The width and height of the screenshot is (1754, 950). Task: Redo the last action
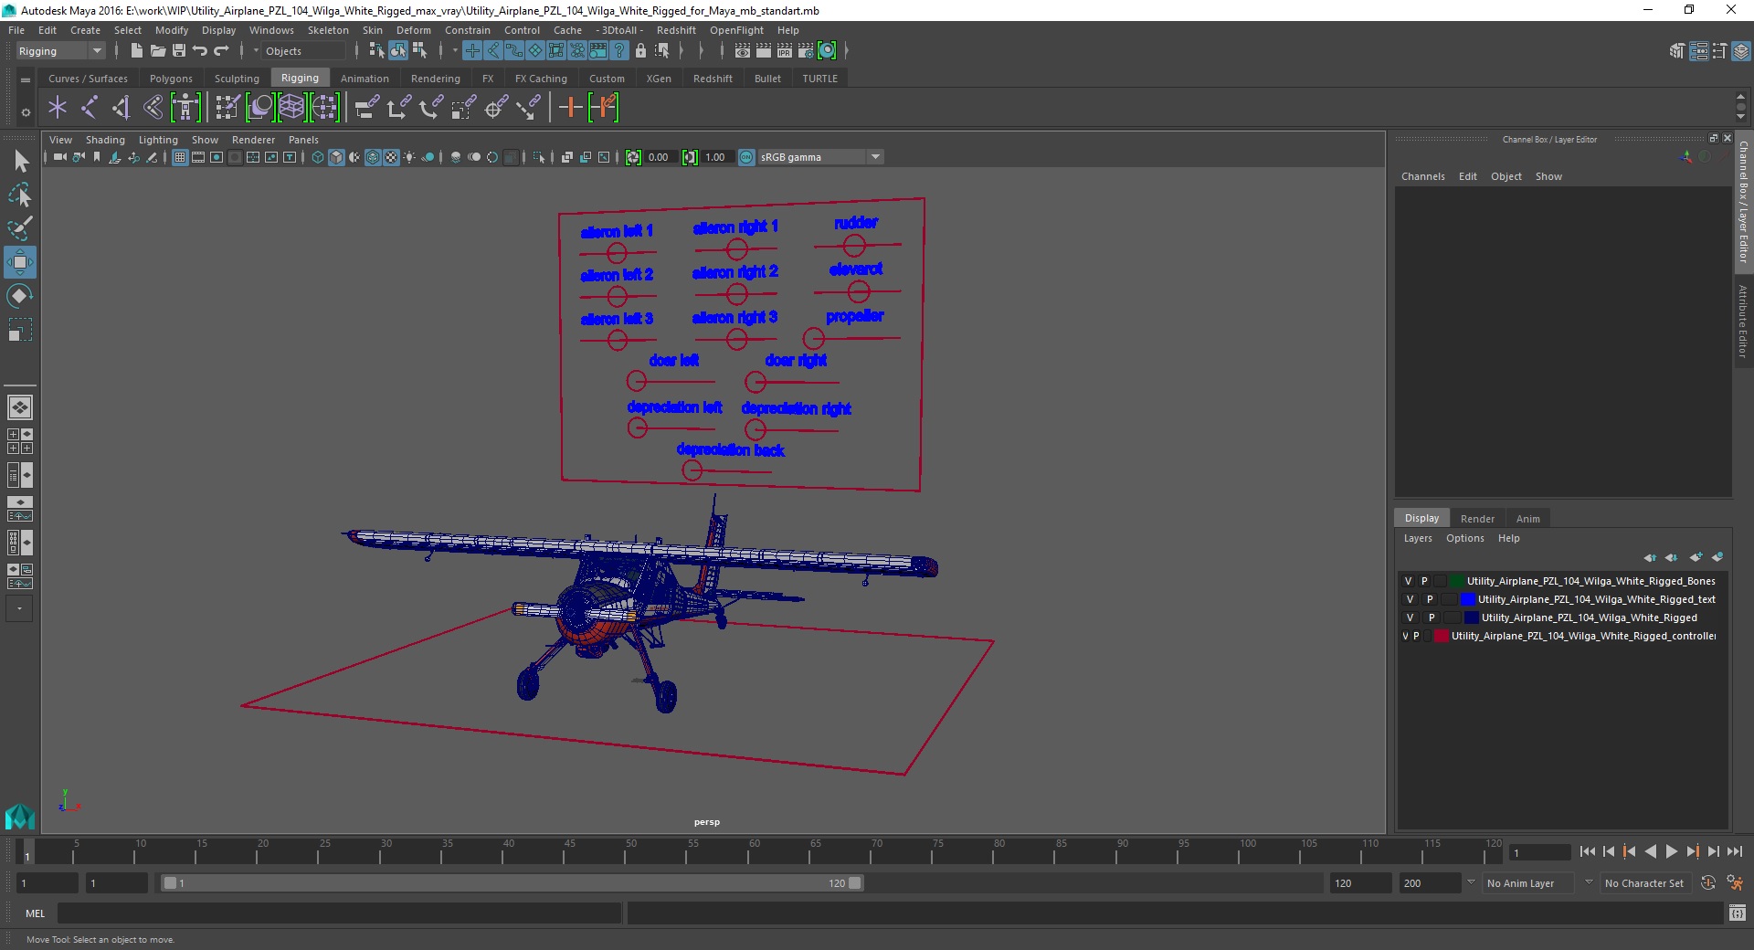pyautogui.click(x=221, y=51)
